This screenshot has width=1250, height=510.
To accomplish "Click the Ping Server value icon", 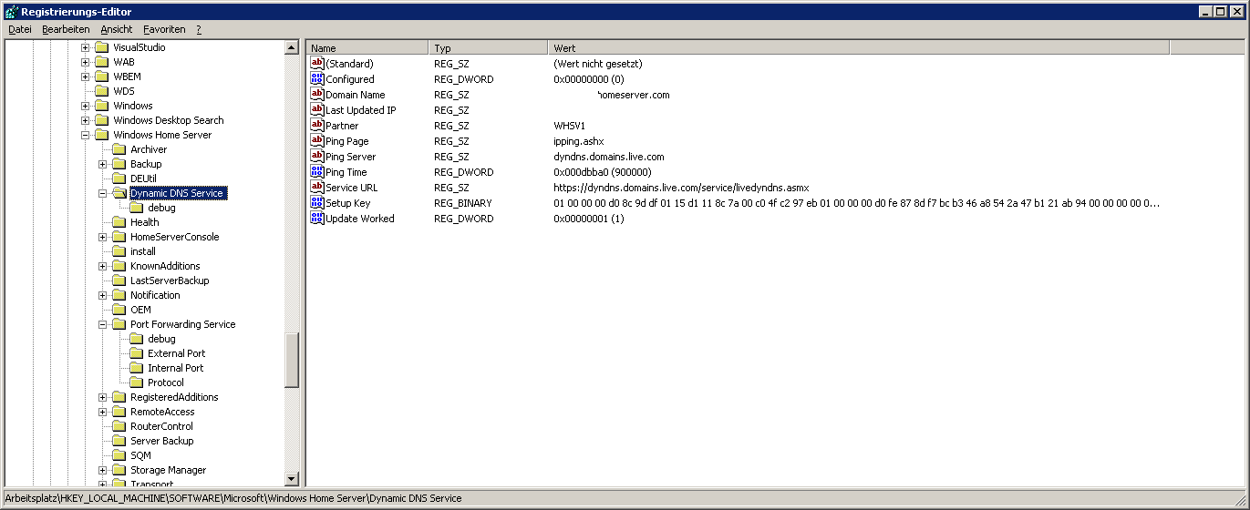I will tap(317, 157).
